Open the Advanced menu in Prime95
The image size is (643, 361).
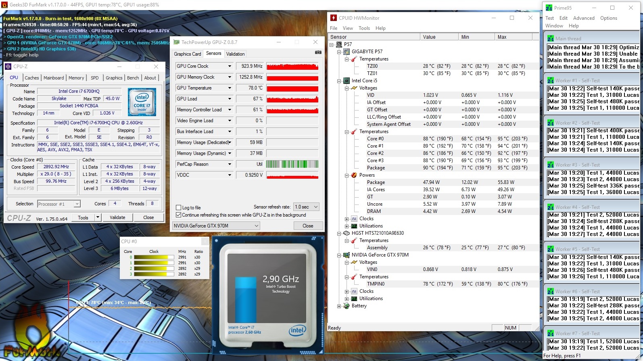[584, 18]
